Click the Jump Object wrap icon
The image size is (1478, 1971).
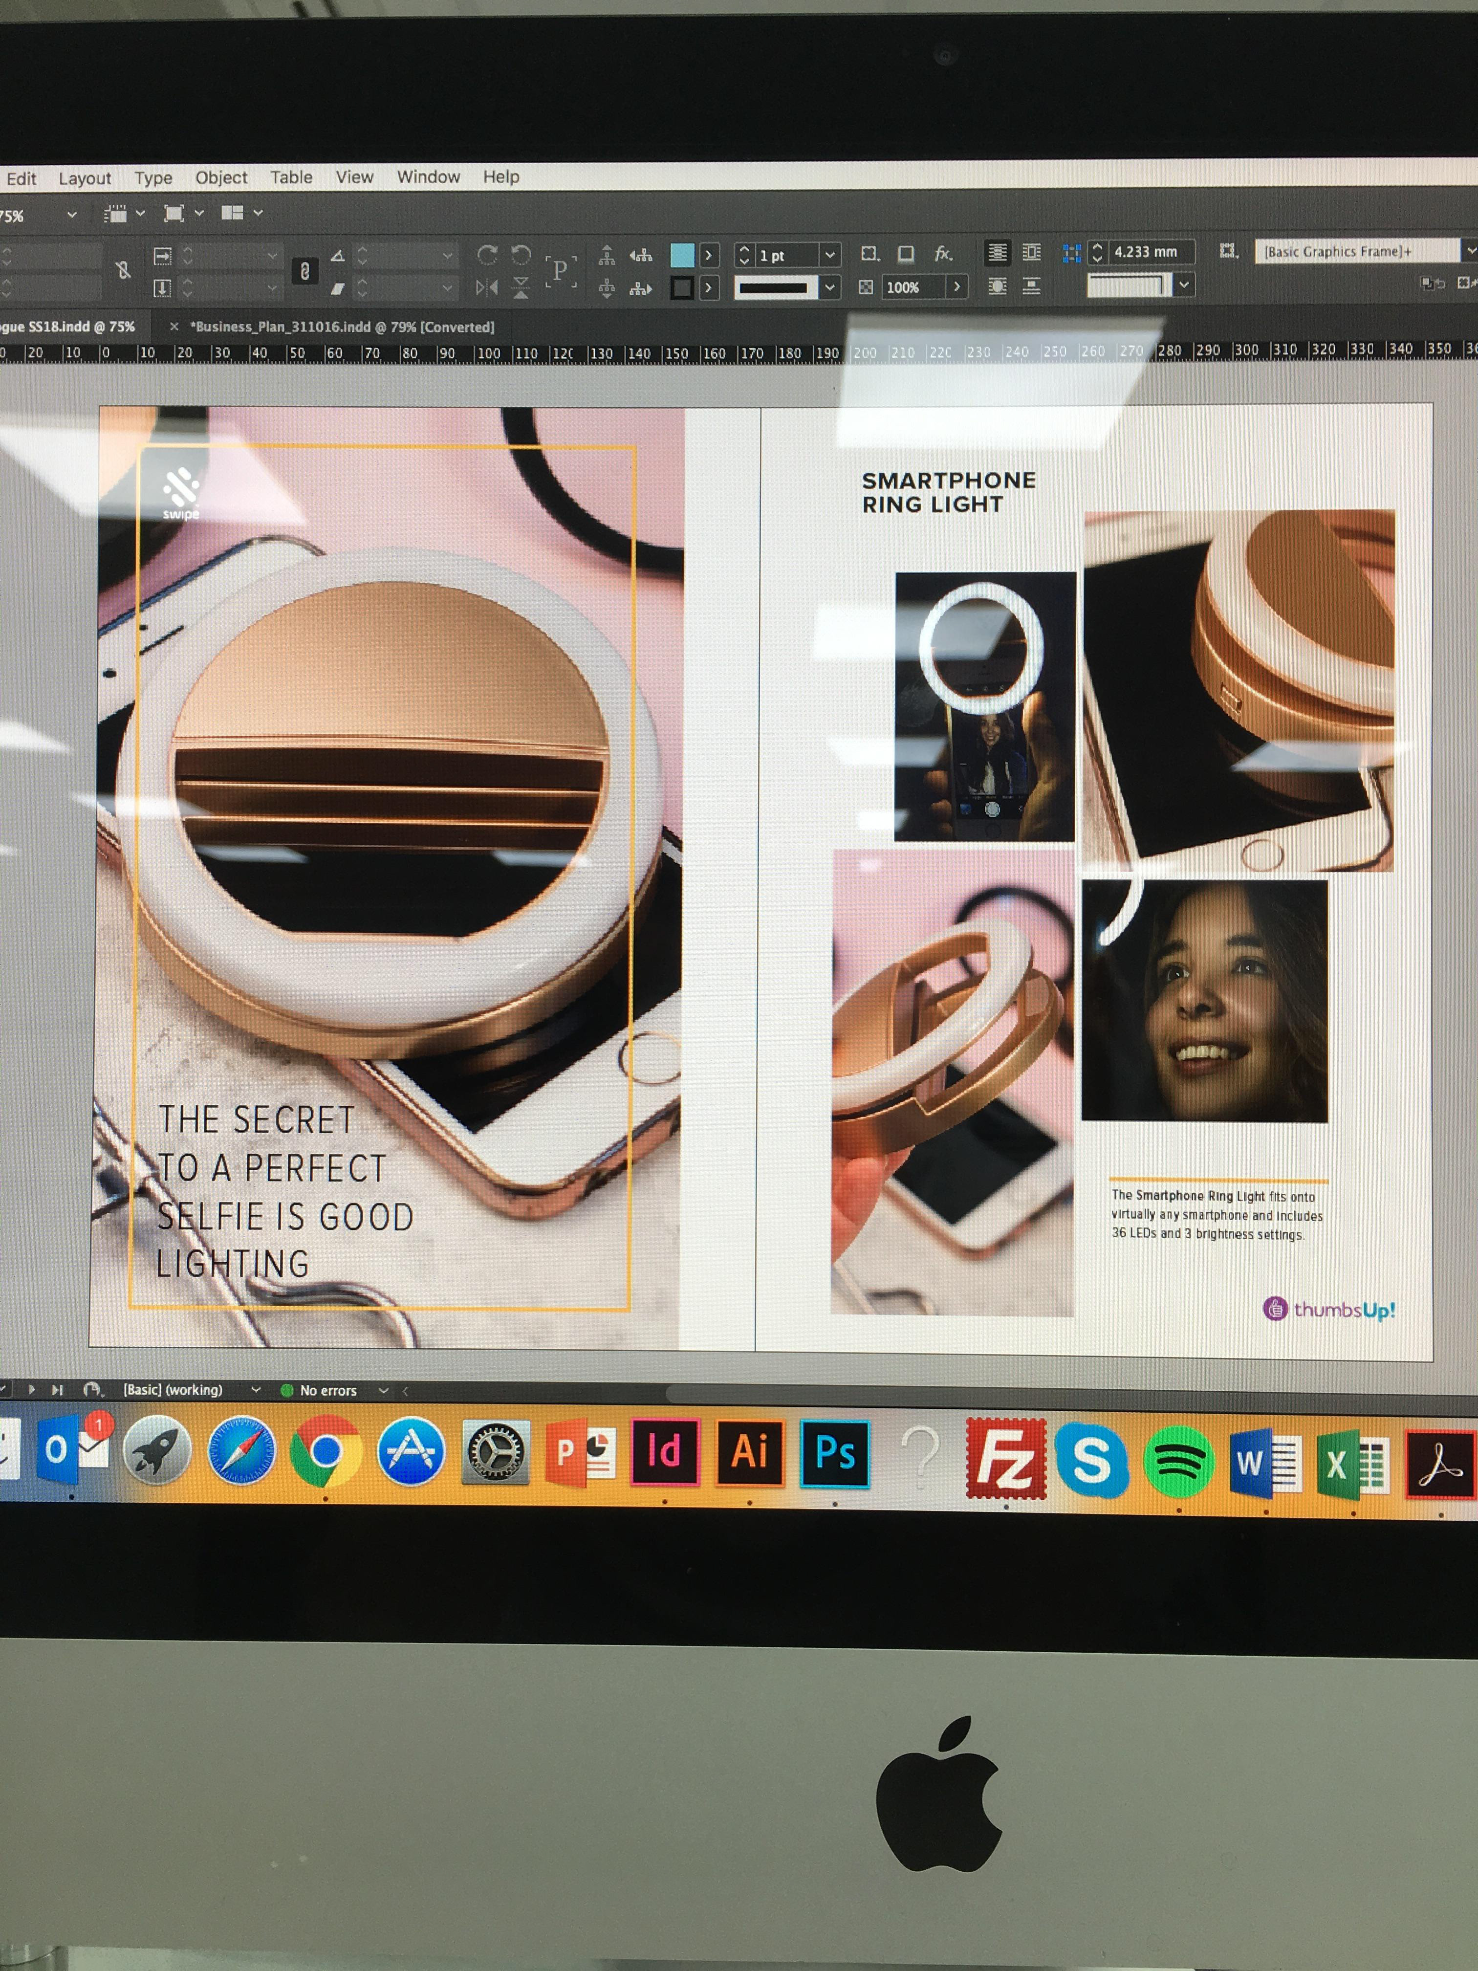(x=1032, y=286)
